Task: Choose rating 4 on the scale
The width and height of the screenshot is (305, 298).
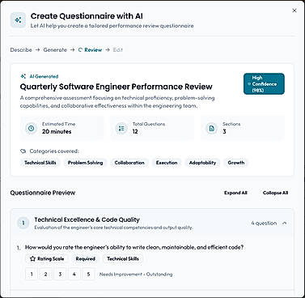Action: [x=74, y=275]
